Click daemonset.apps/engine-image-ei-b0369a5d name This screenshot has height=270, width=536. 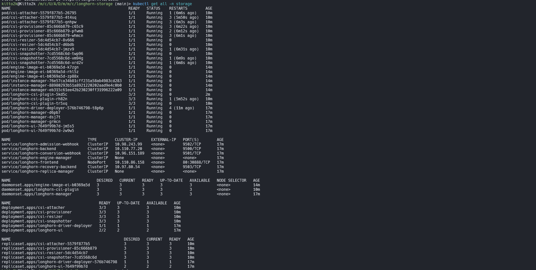(x=46, y=185)
